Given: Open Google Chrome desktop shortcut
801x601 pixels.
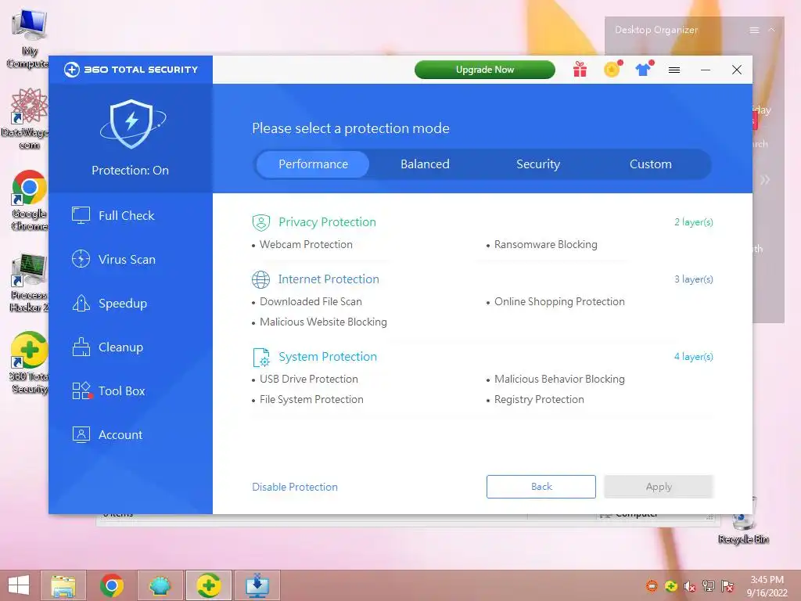Looking at the screenshot, I should point(29,200).
